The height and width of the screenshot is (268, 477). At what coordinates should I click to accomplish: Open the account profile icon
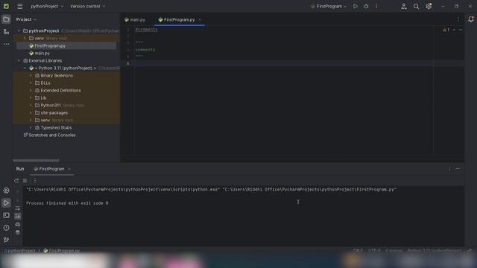404,7
